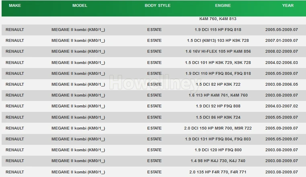Click the ENGINE column header

coord(223,6)
